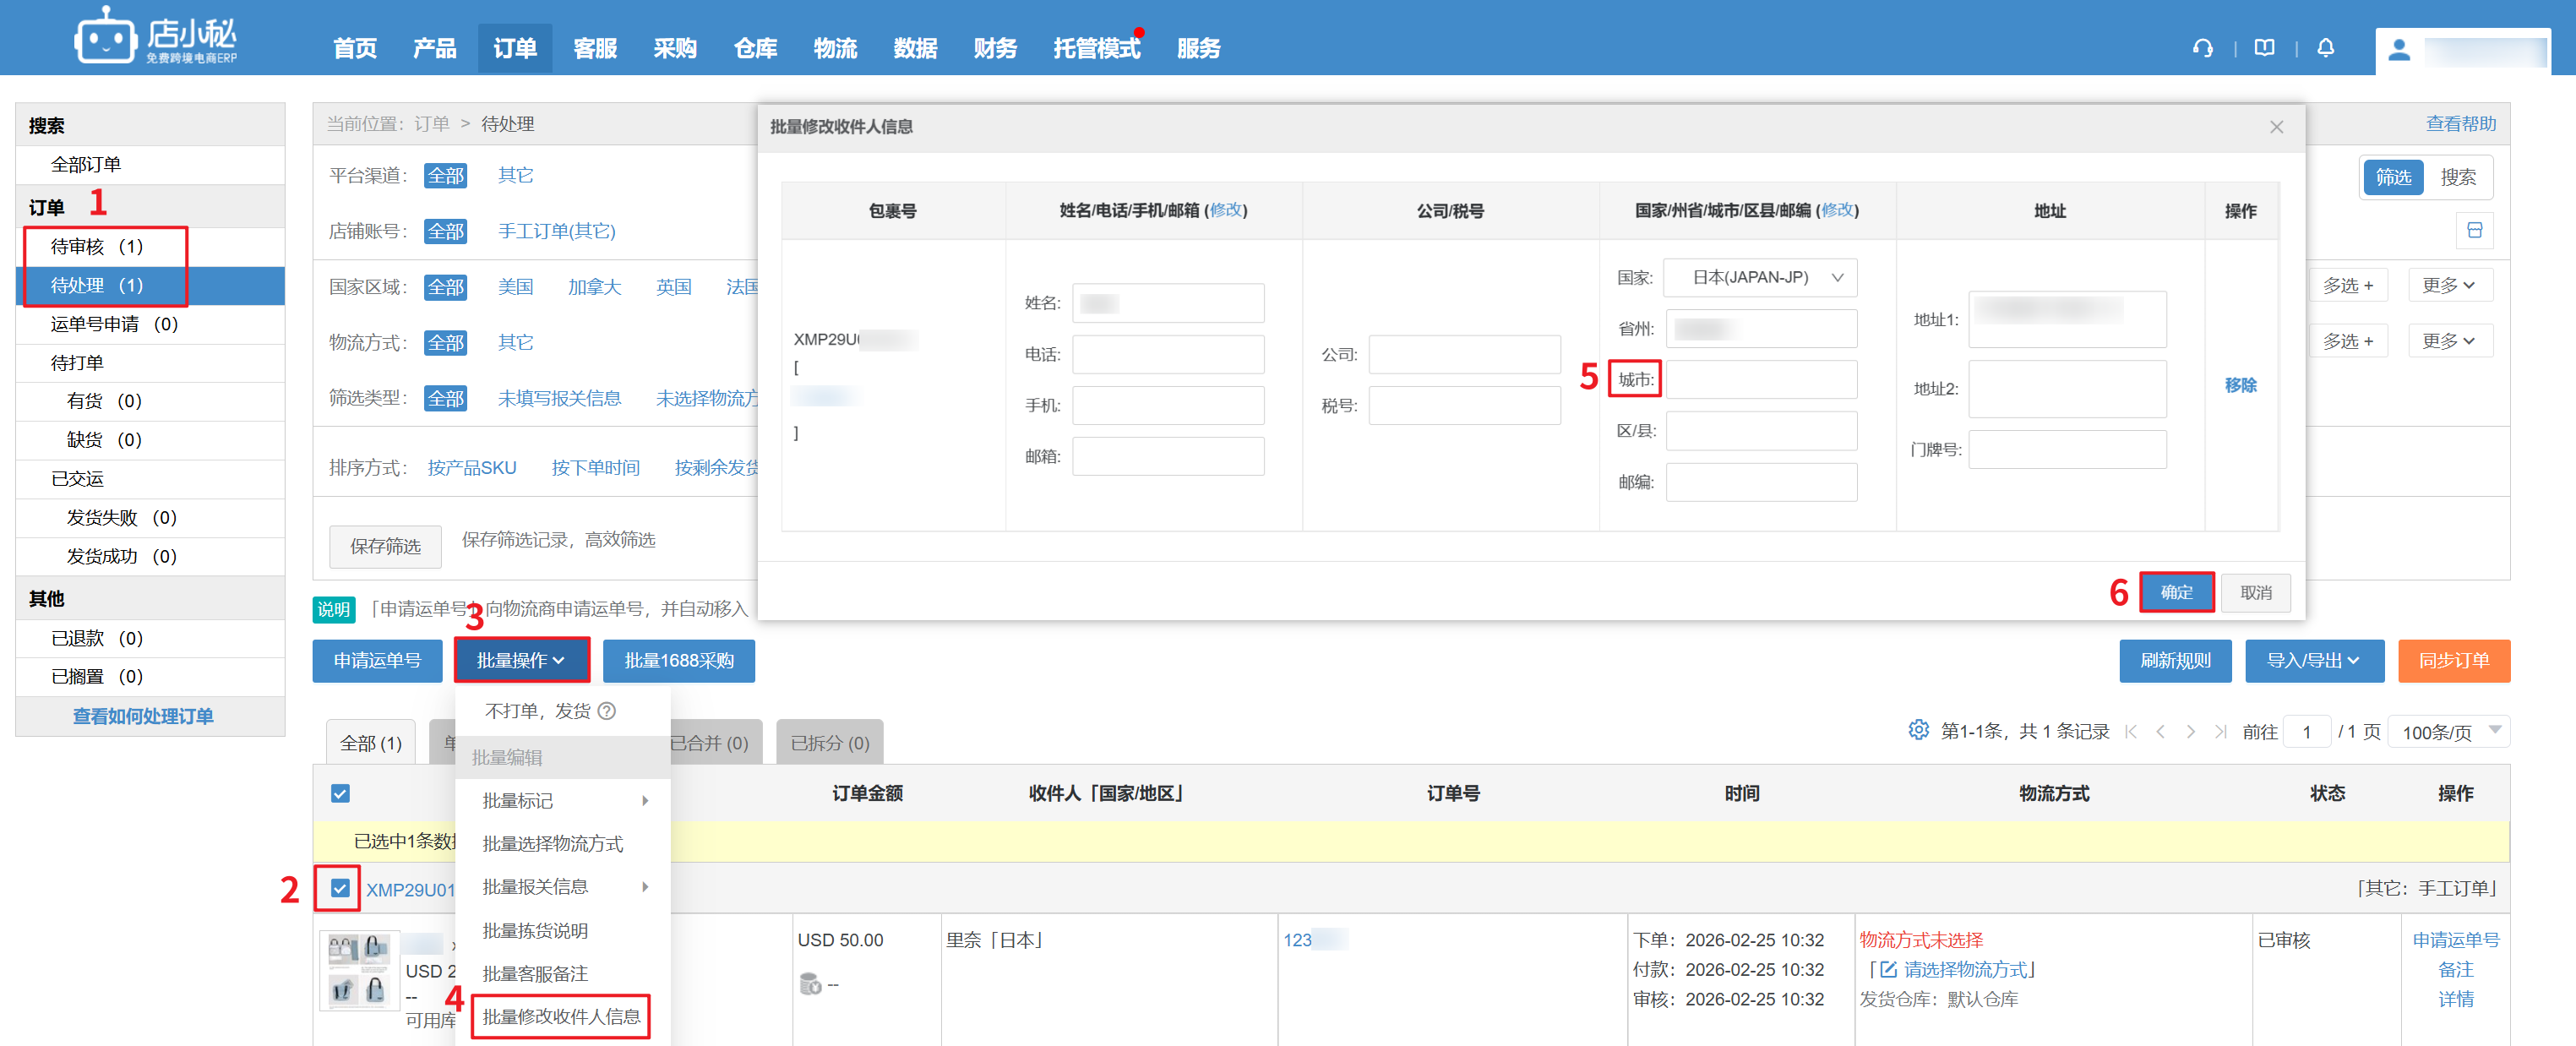This screenshot has height=1046, width=2576.
Task: Select 批量修改收件人信息 menu item
Action: 561,1016
